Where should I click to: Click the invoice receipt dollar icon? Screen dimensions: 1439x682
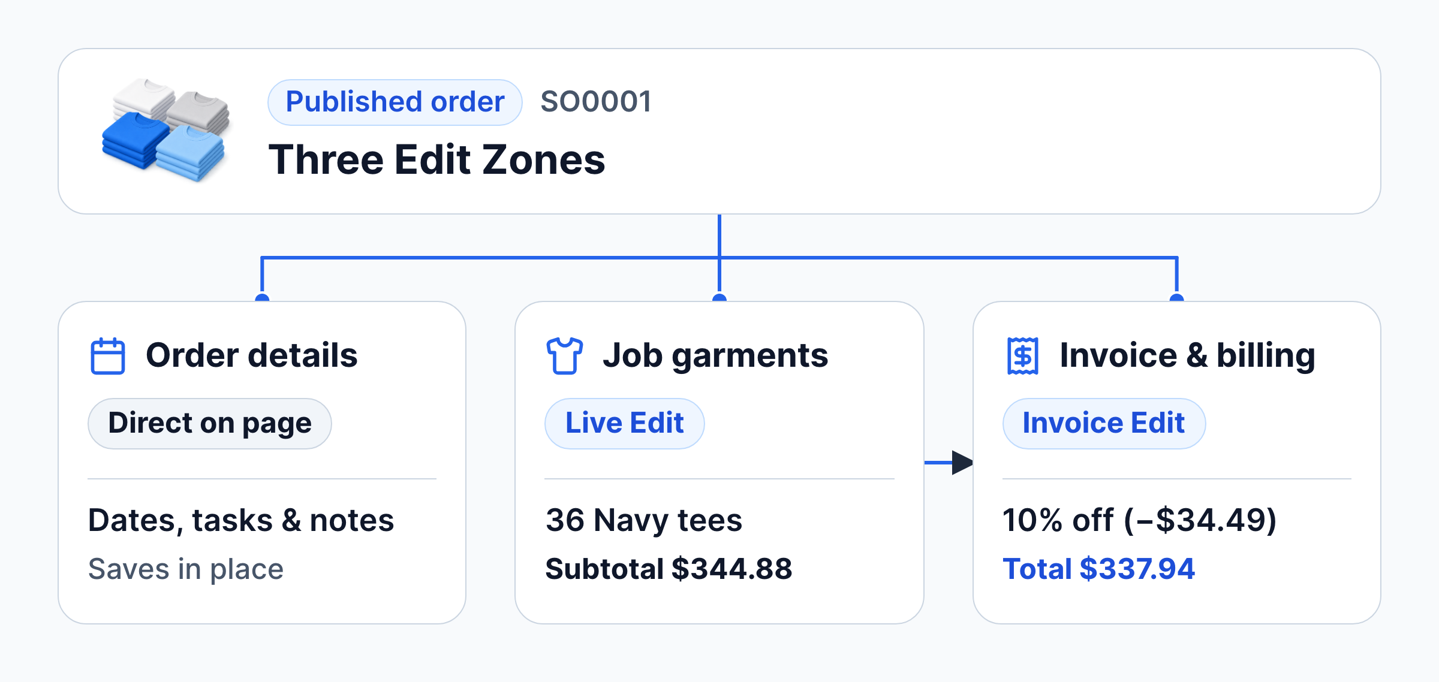pyautogui.click(x=1023, y=356)
